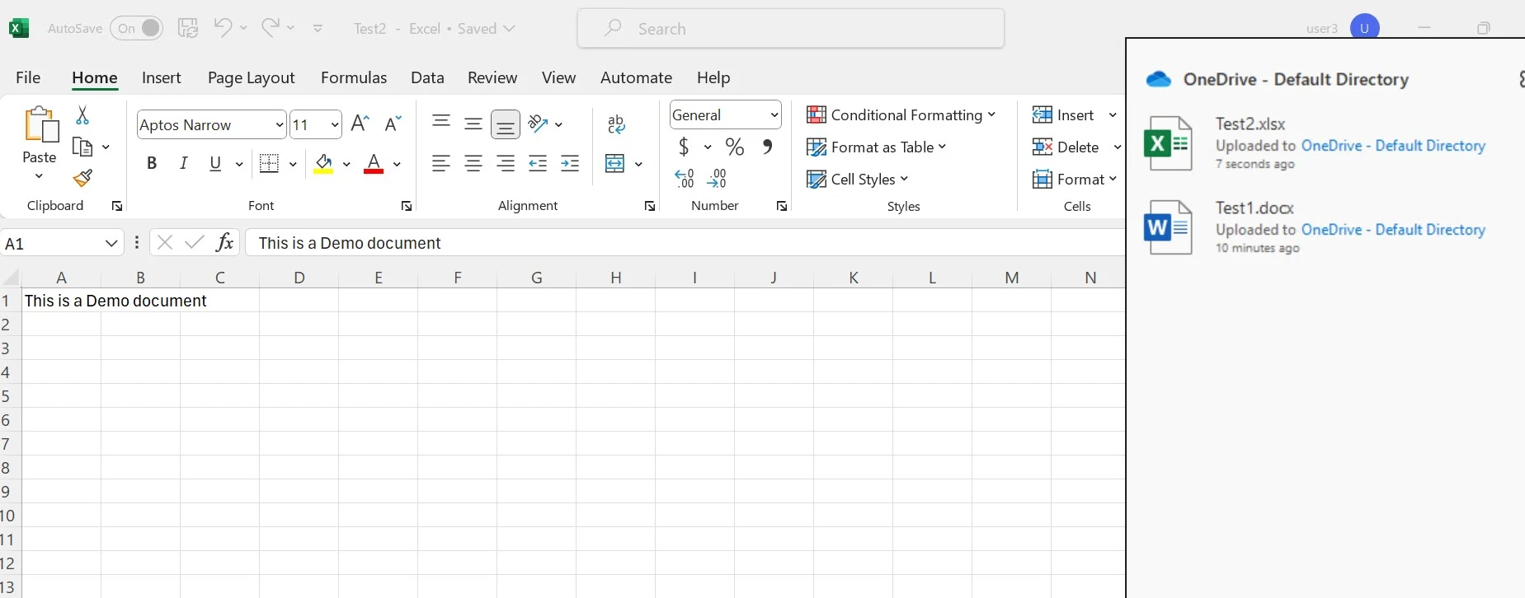Screen dimensions: 1525x598
Task: Switch to the Page Layout tab
Action: pos(251,77)
